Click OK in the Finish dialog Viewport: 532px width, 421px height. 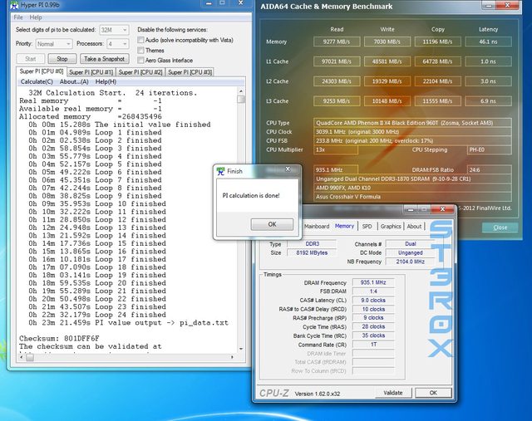point(272,224)
